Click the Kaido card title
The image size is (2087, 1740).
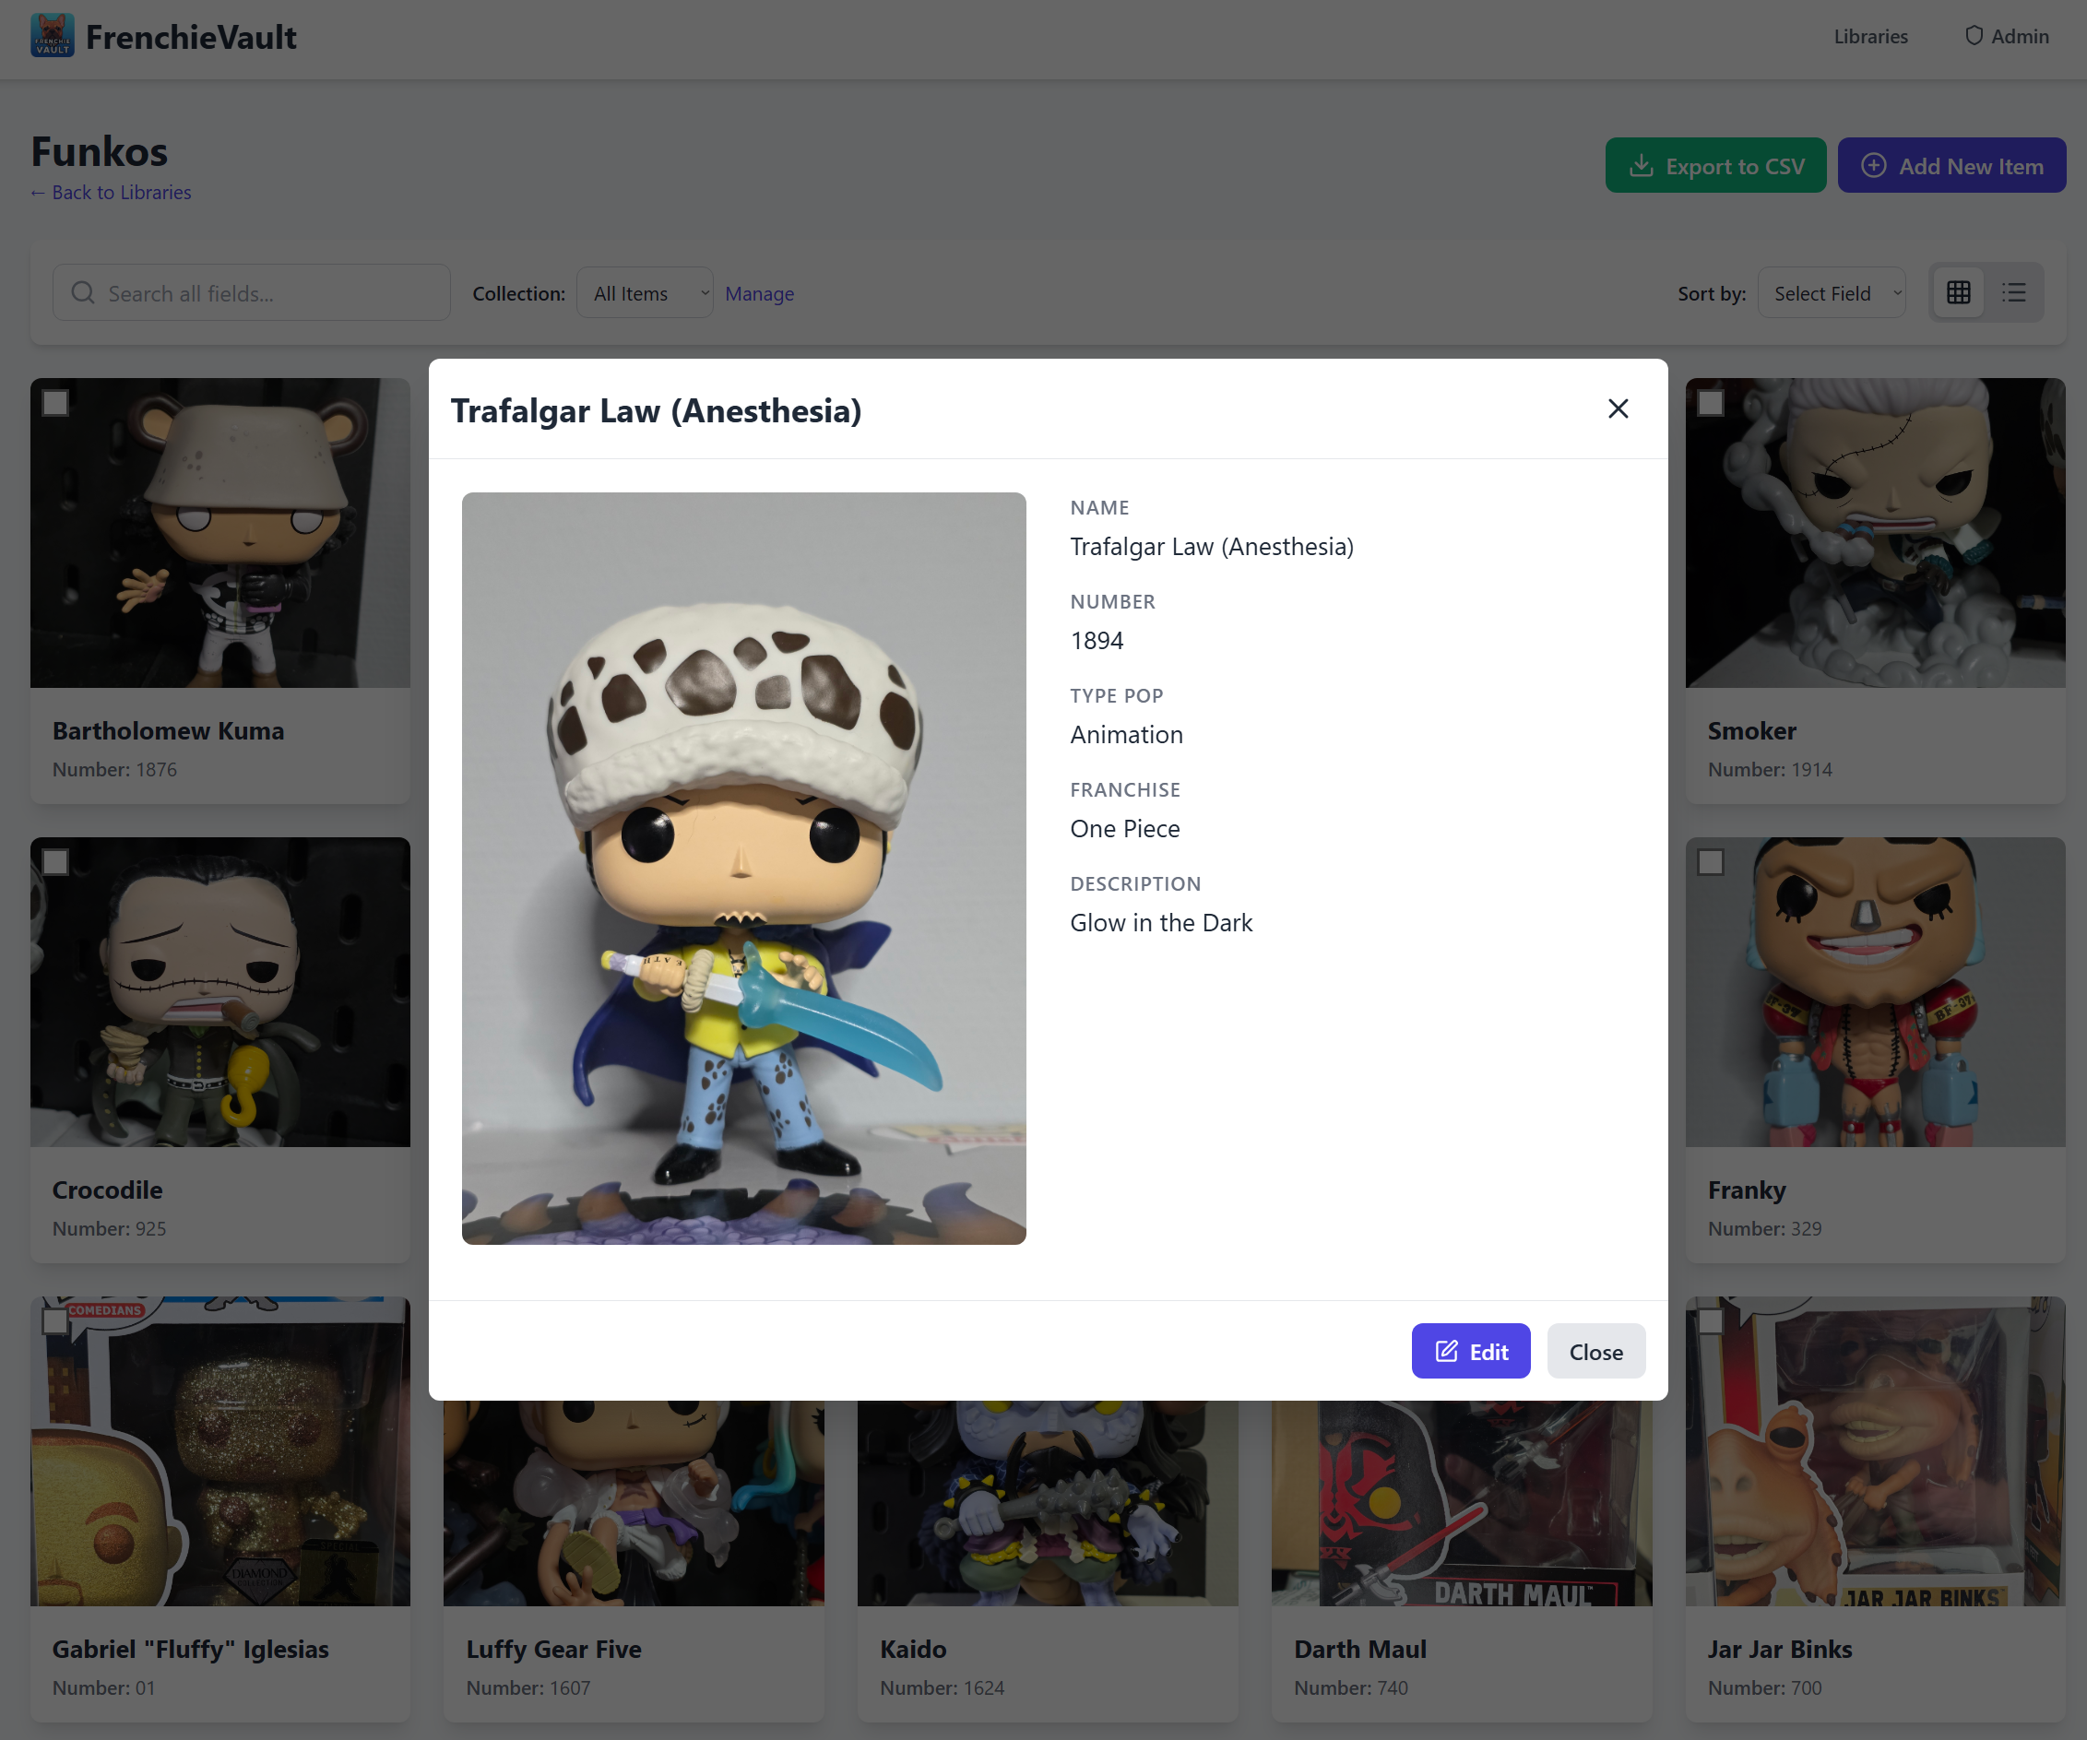913,1650
